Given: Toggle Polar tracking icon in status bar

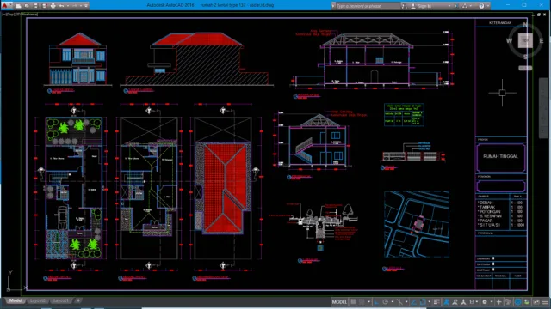Looking at the screenshot, I should [x=385, y=301].
